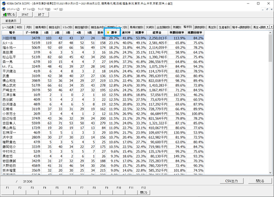The width and height of the screenshot is (274, 197).
Task: Switch to the 競馬場別 tab
Action: pos(41,27)
